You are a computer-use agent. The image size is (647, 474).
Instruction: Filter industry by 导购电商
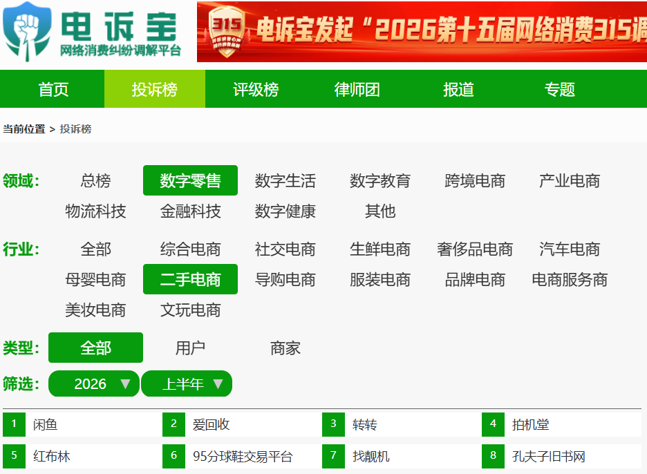click(285, 280)
